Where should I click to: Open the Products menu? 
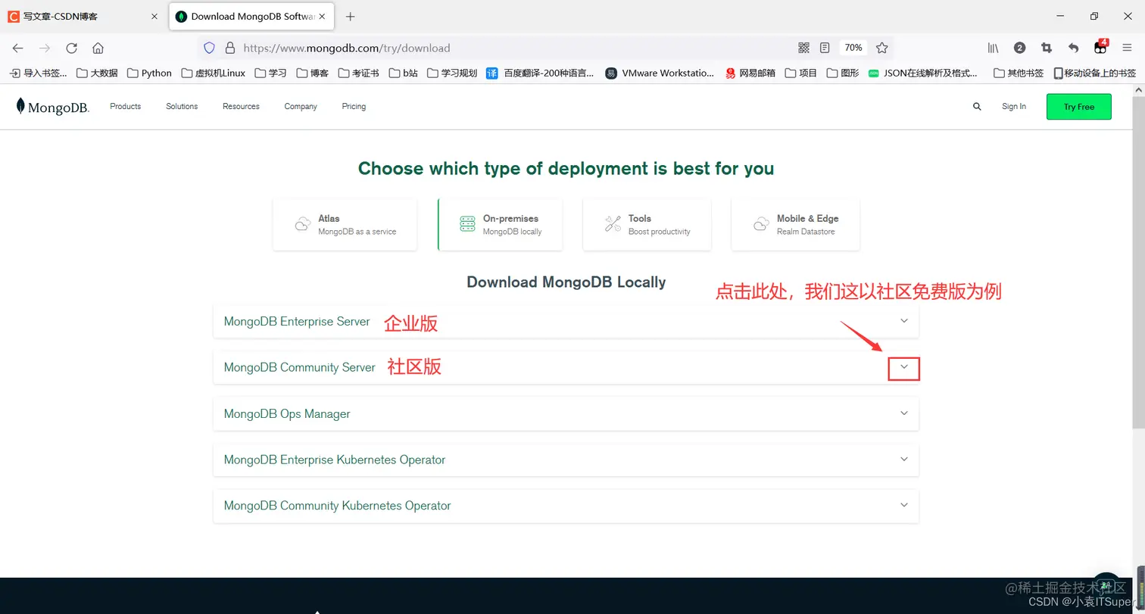coord(125,107)
